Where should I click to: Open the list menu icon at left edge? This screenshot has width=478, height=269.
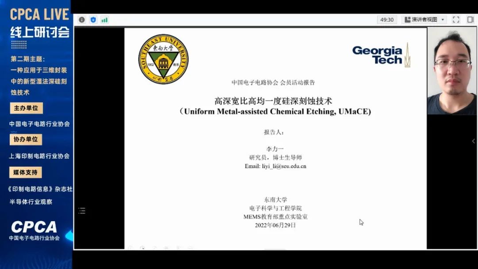82,211
